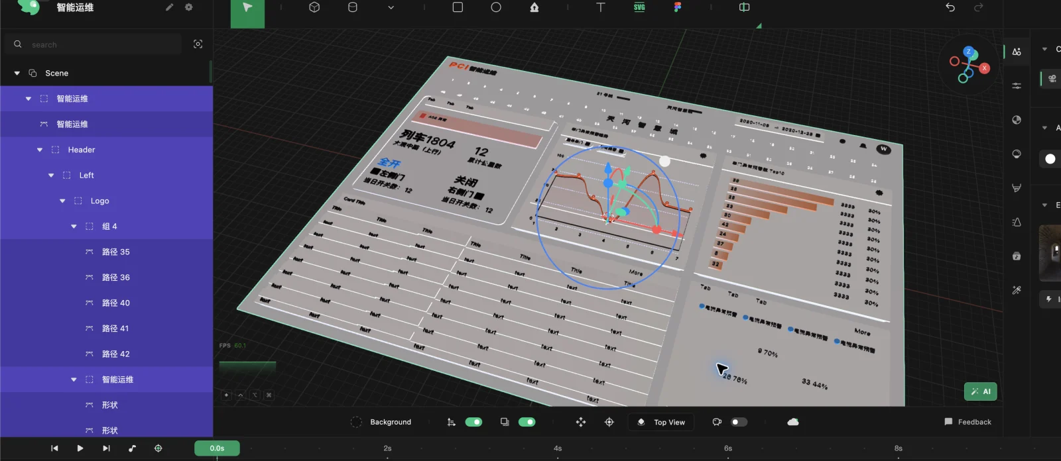Viewport: 1061px width, 461px height.
Task: Select the Text tool
Action: 601,7
